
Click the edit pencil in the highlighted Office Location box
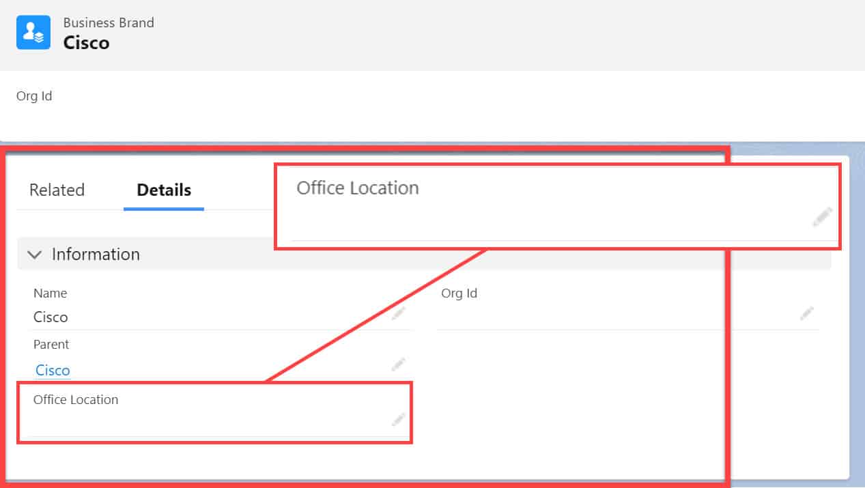(824, 217)
